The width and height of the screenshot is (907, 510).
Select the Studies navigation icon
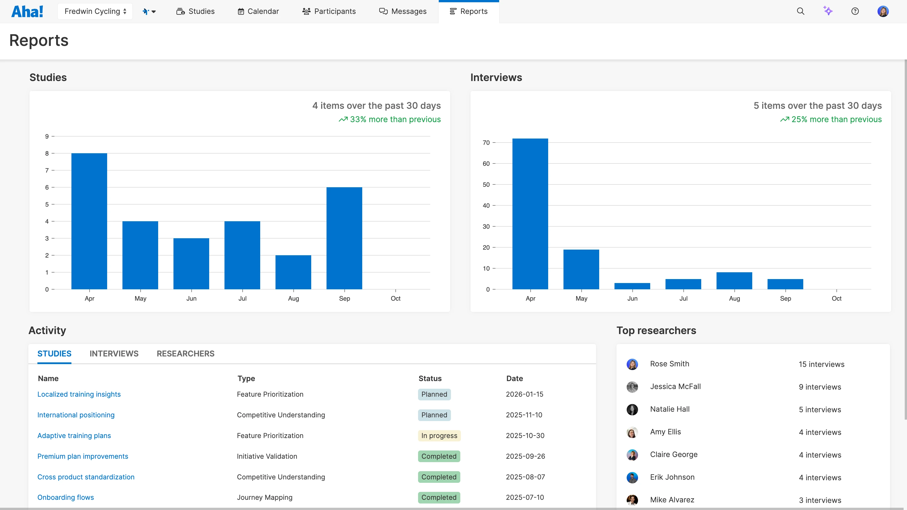(x=181, y=11)
